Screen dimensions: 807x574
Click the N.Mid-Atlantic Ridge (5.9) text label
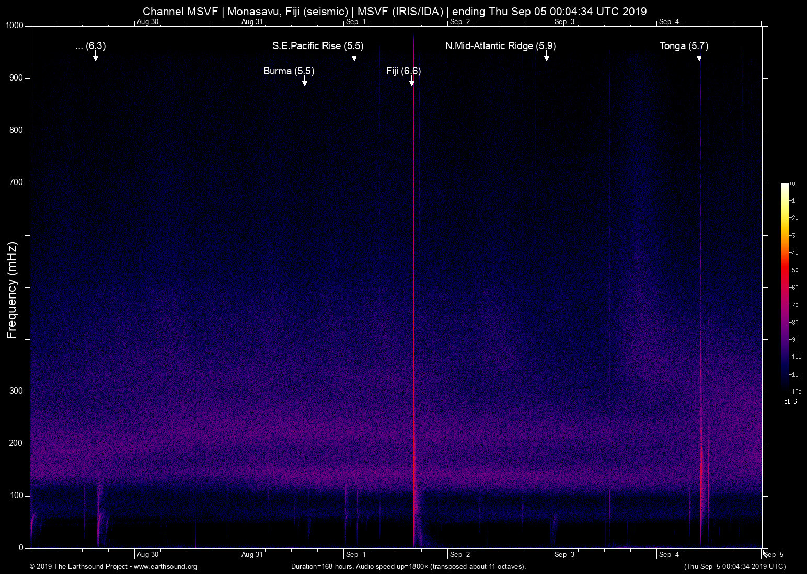point(500,46)
